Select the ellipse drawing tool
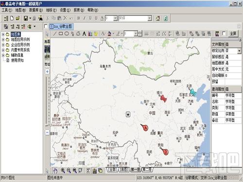The width and height of the screenshot is (243, 182). coord(67,33)
